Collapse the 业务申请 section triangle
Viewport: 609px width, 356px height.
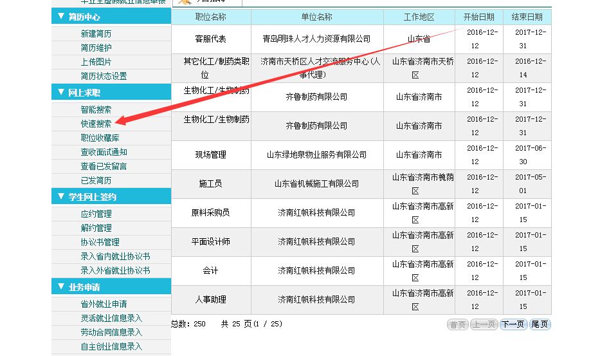[61, 286]
